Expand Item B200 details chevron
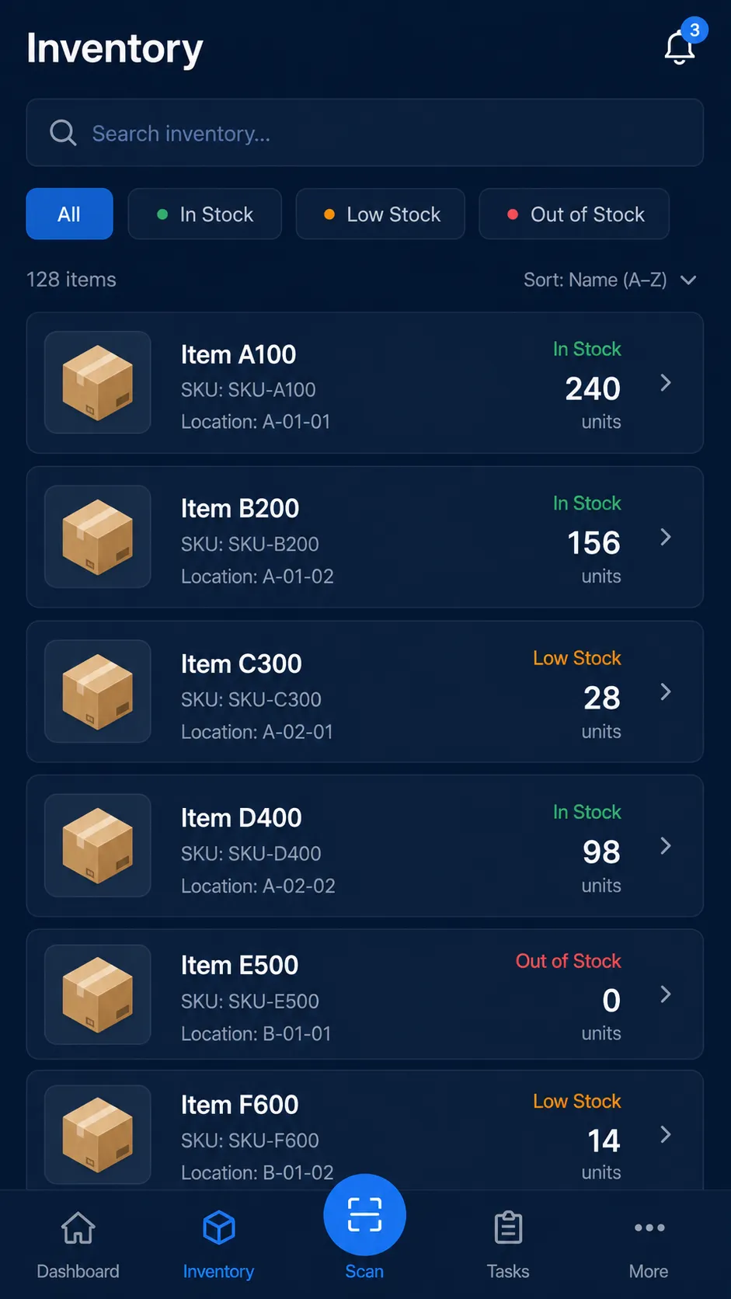 [666, 537]
